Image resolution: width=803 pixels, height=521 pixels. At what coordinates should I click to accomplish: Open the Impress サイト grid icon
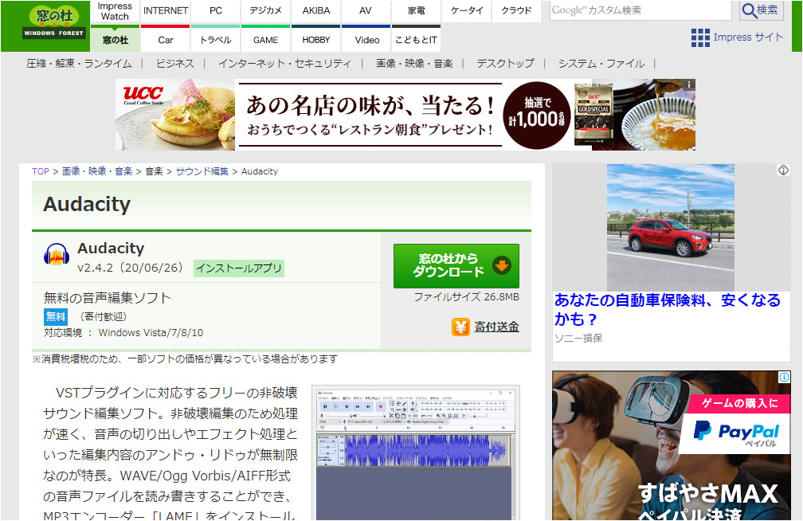[700, 37]
